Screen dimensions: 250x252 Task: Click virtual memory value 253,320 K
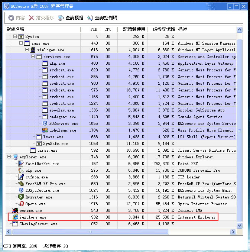point(163,164)
